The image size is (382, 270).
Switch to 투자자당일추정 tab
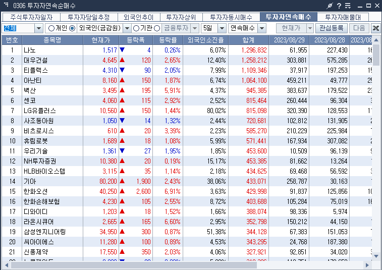[89, 17]
